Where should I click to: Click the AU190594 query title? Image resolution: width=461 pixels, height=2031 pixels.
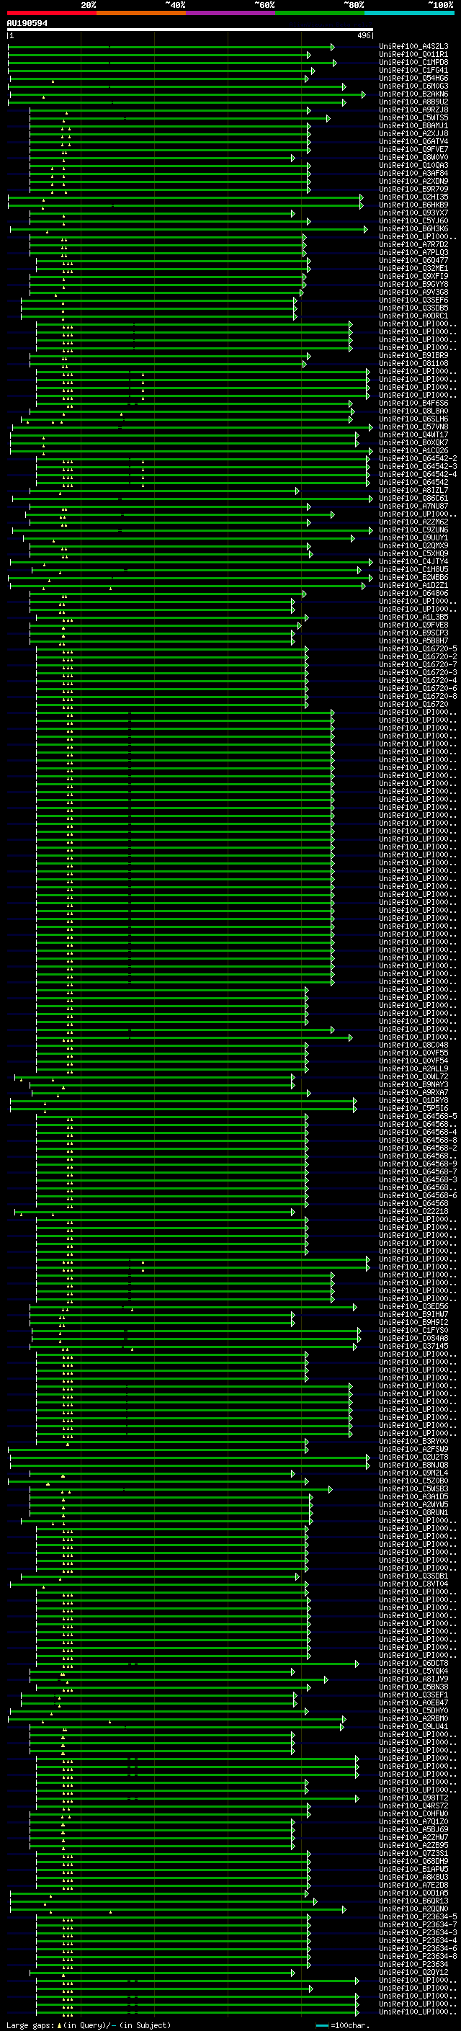click(27, 24)
